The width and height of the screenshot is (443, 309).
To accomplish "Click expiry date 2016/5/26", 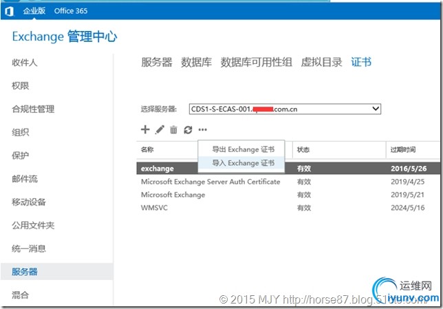I will click(x=409, y=169).
